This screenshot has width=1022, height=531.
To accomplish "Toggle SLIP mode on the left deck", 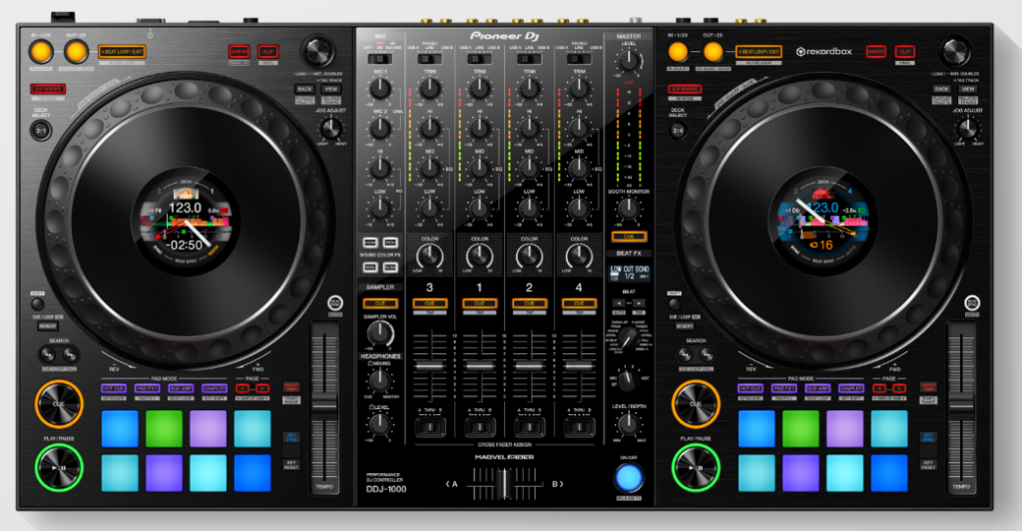I will pyautogui.click(x=267, y=52).
